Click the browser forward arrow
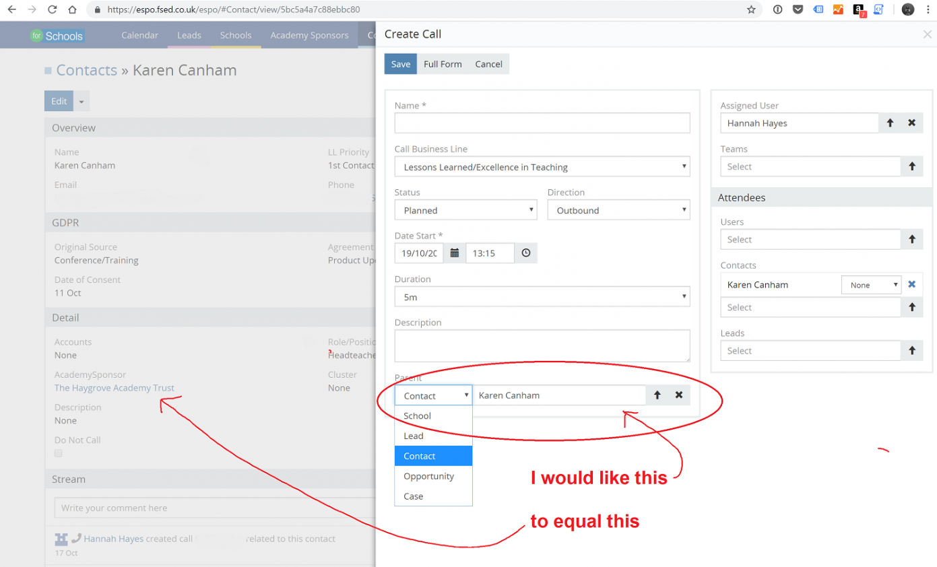937x567 pixels. pos(32,10)
